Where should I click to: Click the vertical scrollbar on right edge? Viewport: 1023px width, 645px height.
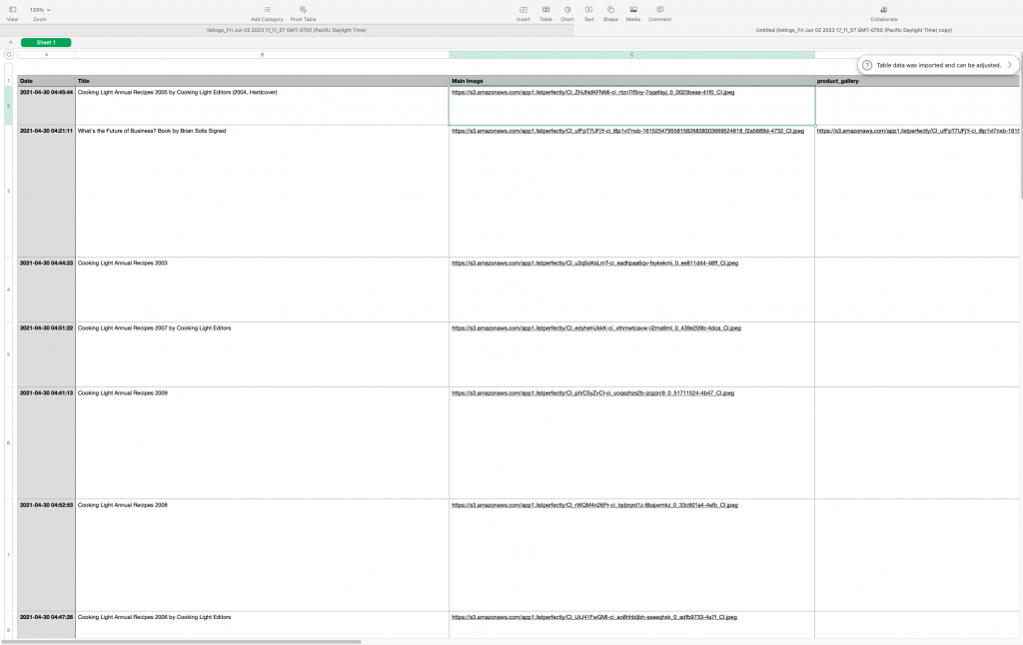pos(1021,127)
